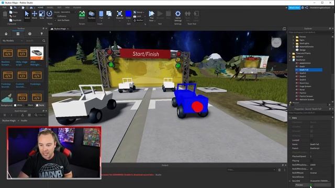This screenshot has width=335, height=188.
Task: Click the Toolbox search magnifier icon
Action: (44, 41)
